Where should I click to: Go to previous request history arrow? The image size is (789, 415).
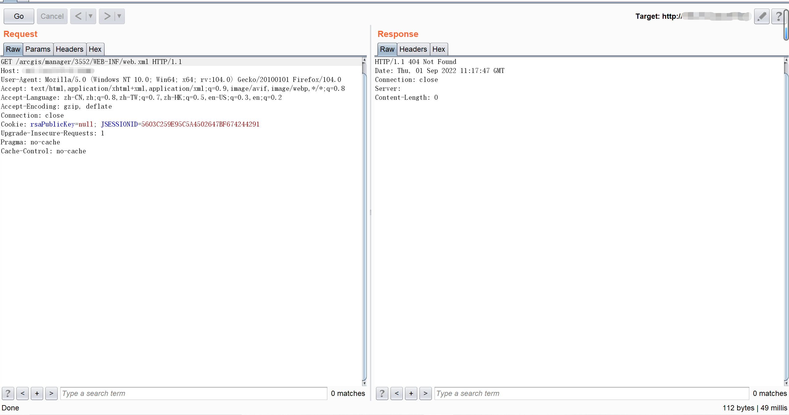click(78, 16)
